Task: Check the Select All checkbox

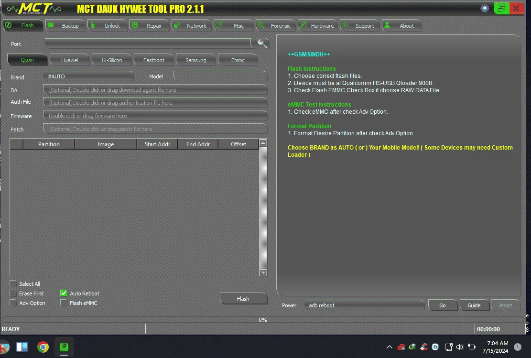Action: pos(13,283)
